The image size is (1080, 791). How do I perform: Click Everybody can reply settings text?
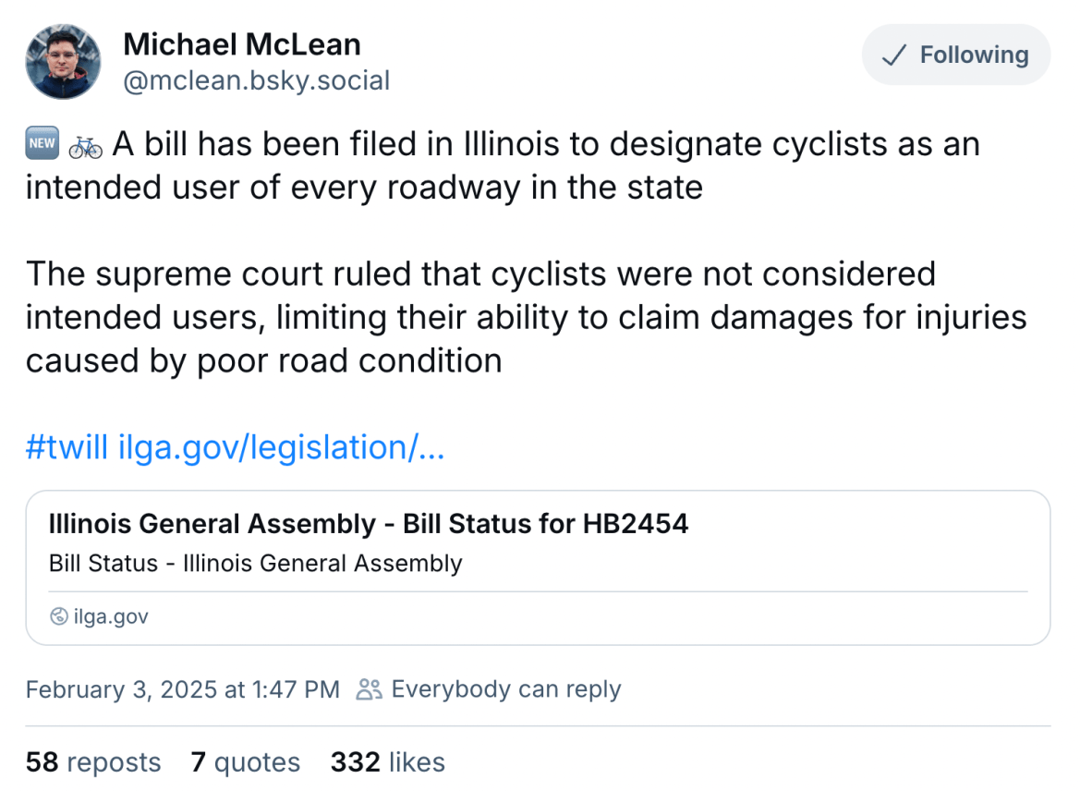(x=506, y=689)
